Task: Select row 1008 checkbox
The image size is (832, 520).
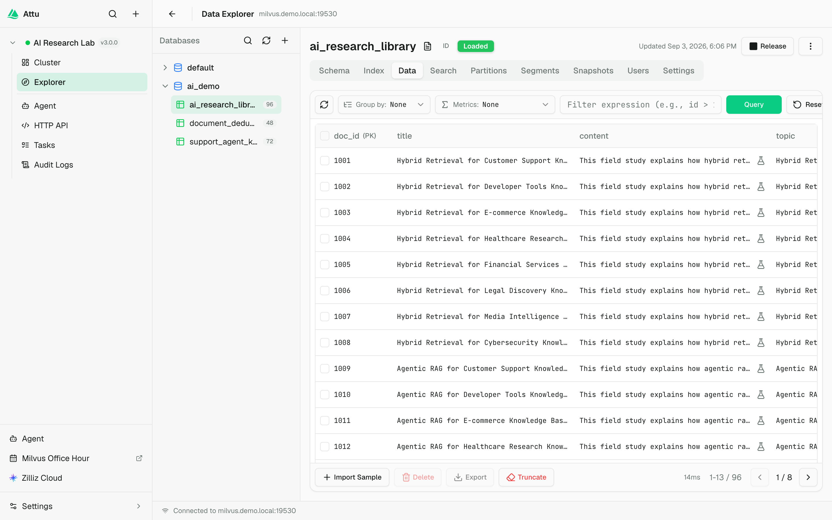Action: (324, 343)
